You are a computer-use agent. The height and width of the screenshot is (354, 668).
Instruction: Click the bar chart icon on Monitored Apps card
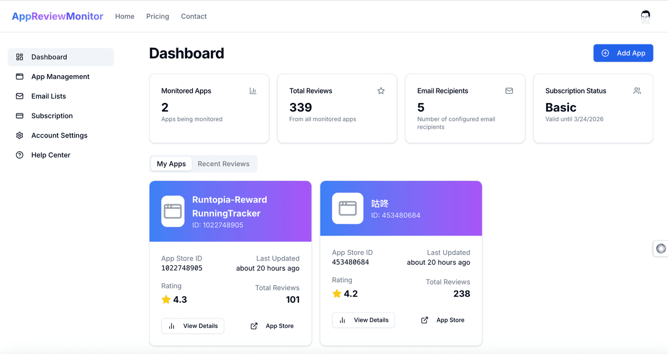click(253, 91)
